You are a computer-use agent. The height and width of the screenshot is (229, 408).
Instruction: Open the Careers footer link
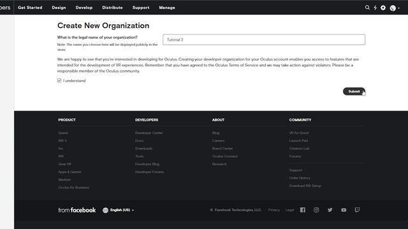click(218, 141)
